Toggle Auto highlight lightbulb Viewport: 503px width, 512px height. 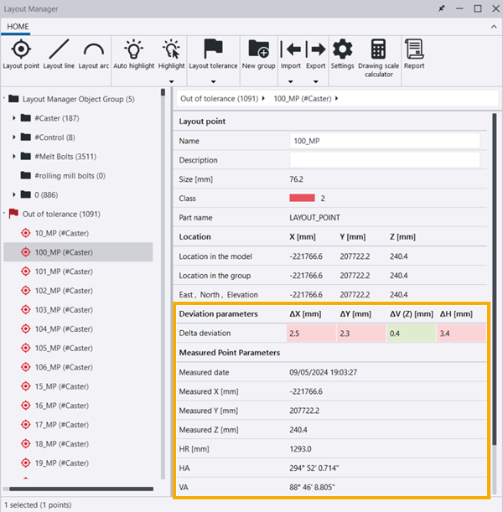pos(132,49)
